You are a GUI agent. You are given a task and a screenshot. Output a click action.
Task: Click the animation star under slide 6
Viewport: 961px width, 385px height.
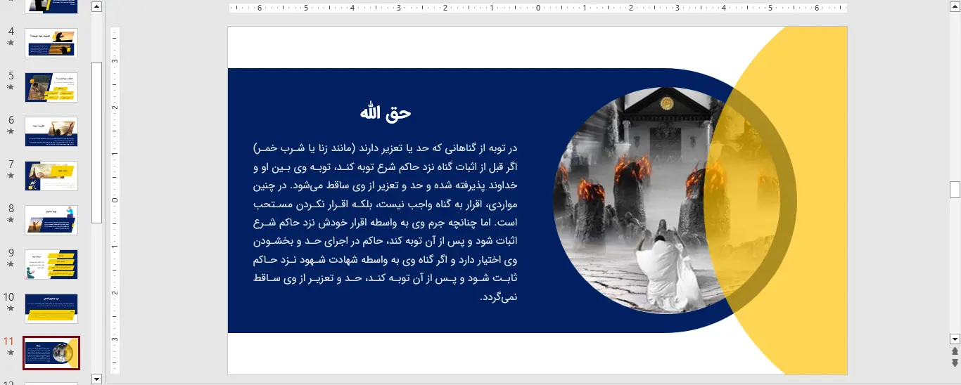[10, 131]
